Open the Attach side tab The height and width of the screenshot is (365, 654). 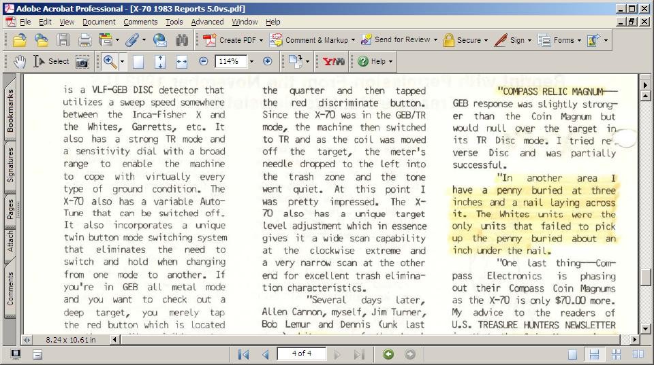pos(10,242)
